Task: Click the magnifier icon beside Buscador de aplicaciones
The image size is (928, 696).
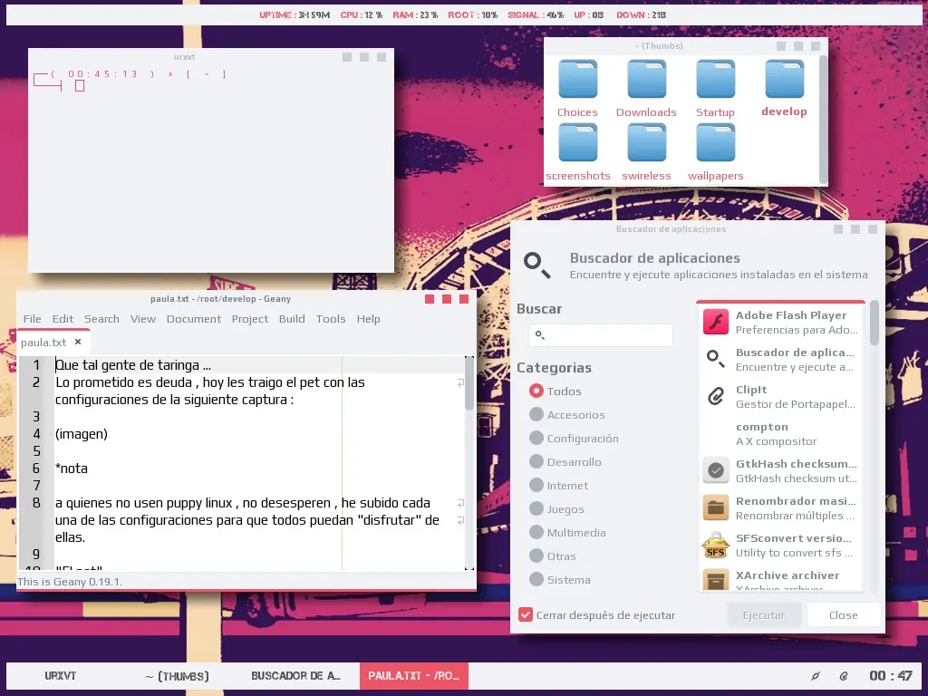Action: (x=536, y=263)
